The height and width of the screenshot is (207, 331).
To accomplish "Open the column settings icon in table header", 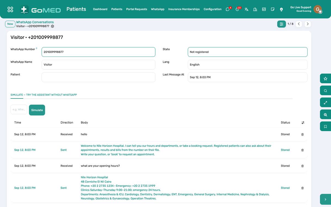I will point(303,123).
